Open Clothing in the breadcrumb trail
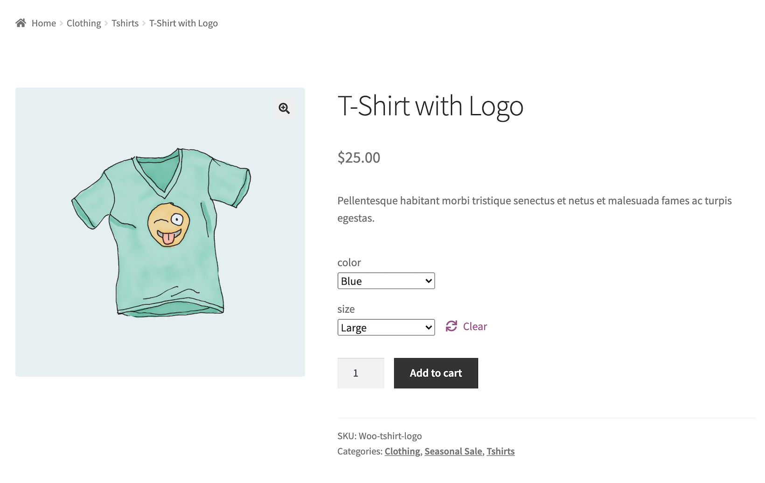This screenshot has width=765, height=483. (x=83, y=23)
